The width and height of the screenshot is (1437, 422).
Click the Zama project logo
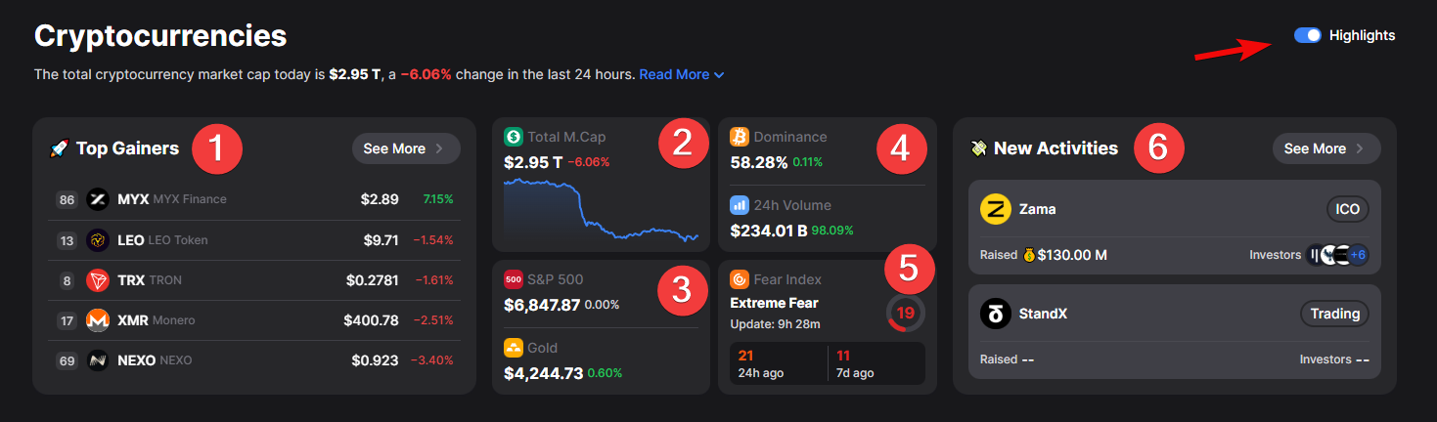[995, 209]
